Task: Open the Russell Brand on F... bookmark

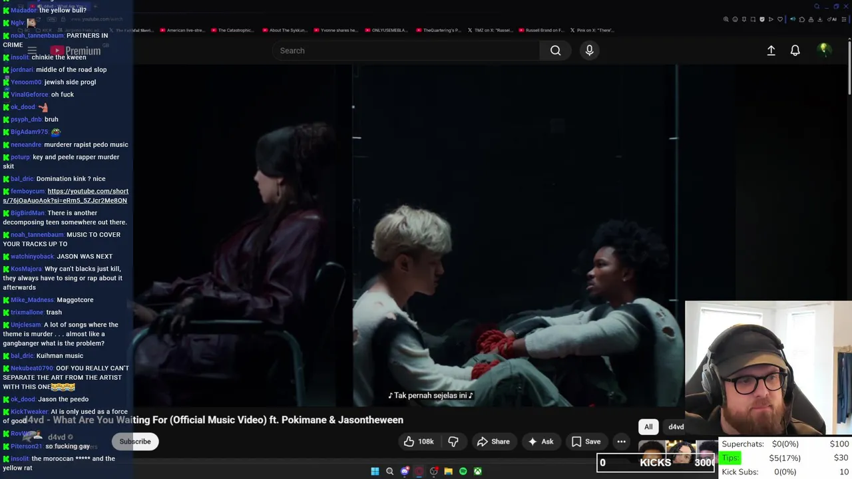Action: pos(541,30)
